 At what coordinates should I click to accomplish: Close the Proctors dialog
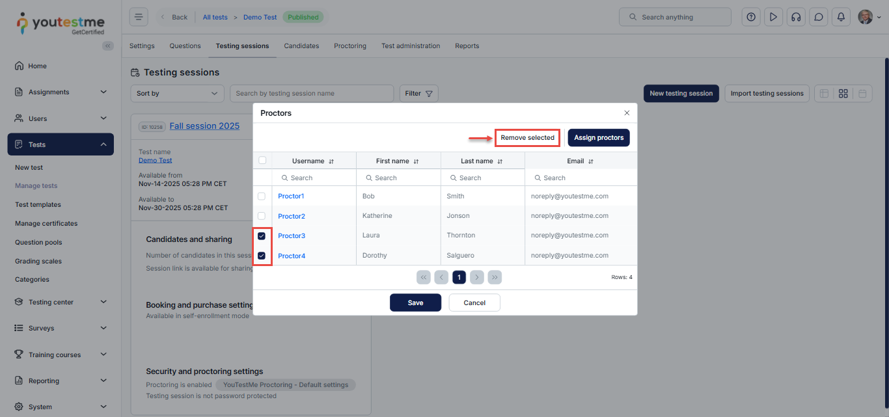(x=627, y=113)
